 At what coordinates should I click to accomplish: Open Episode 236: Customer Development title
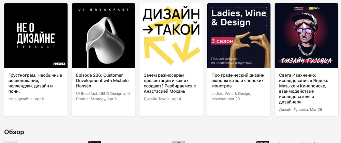tap(102, 80)
